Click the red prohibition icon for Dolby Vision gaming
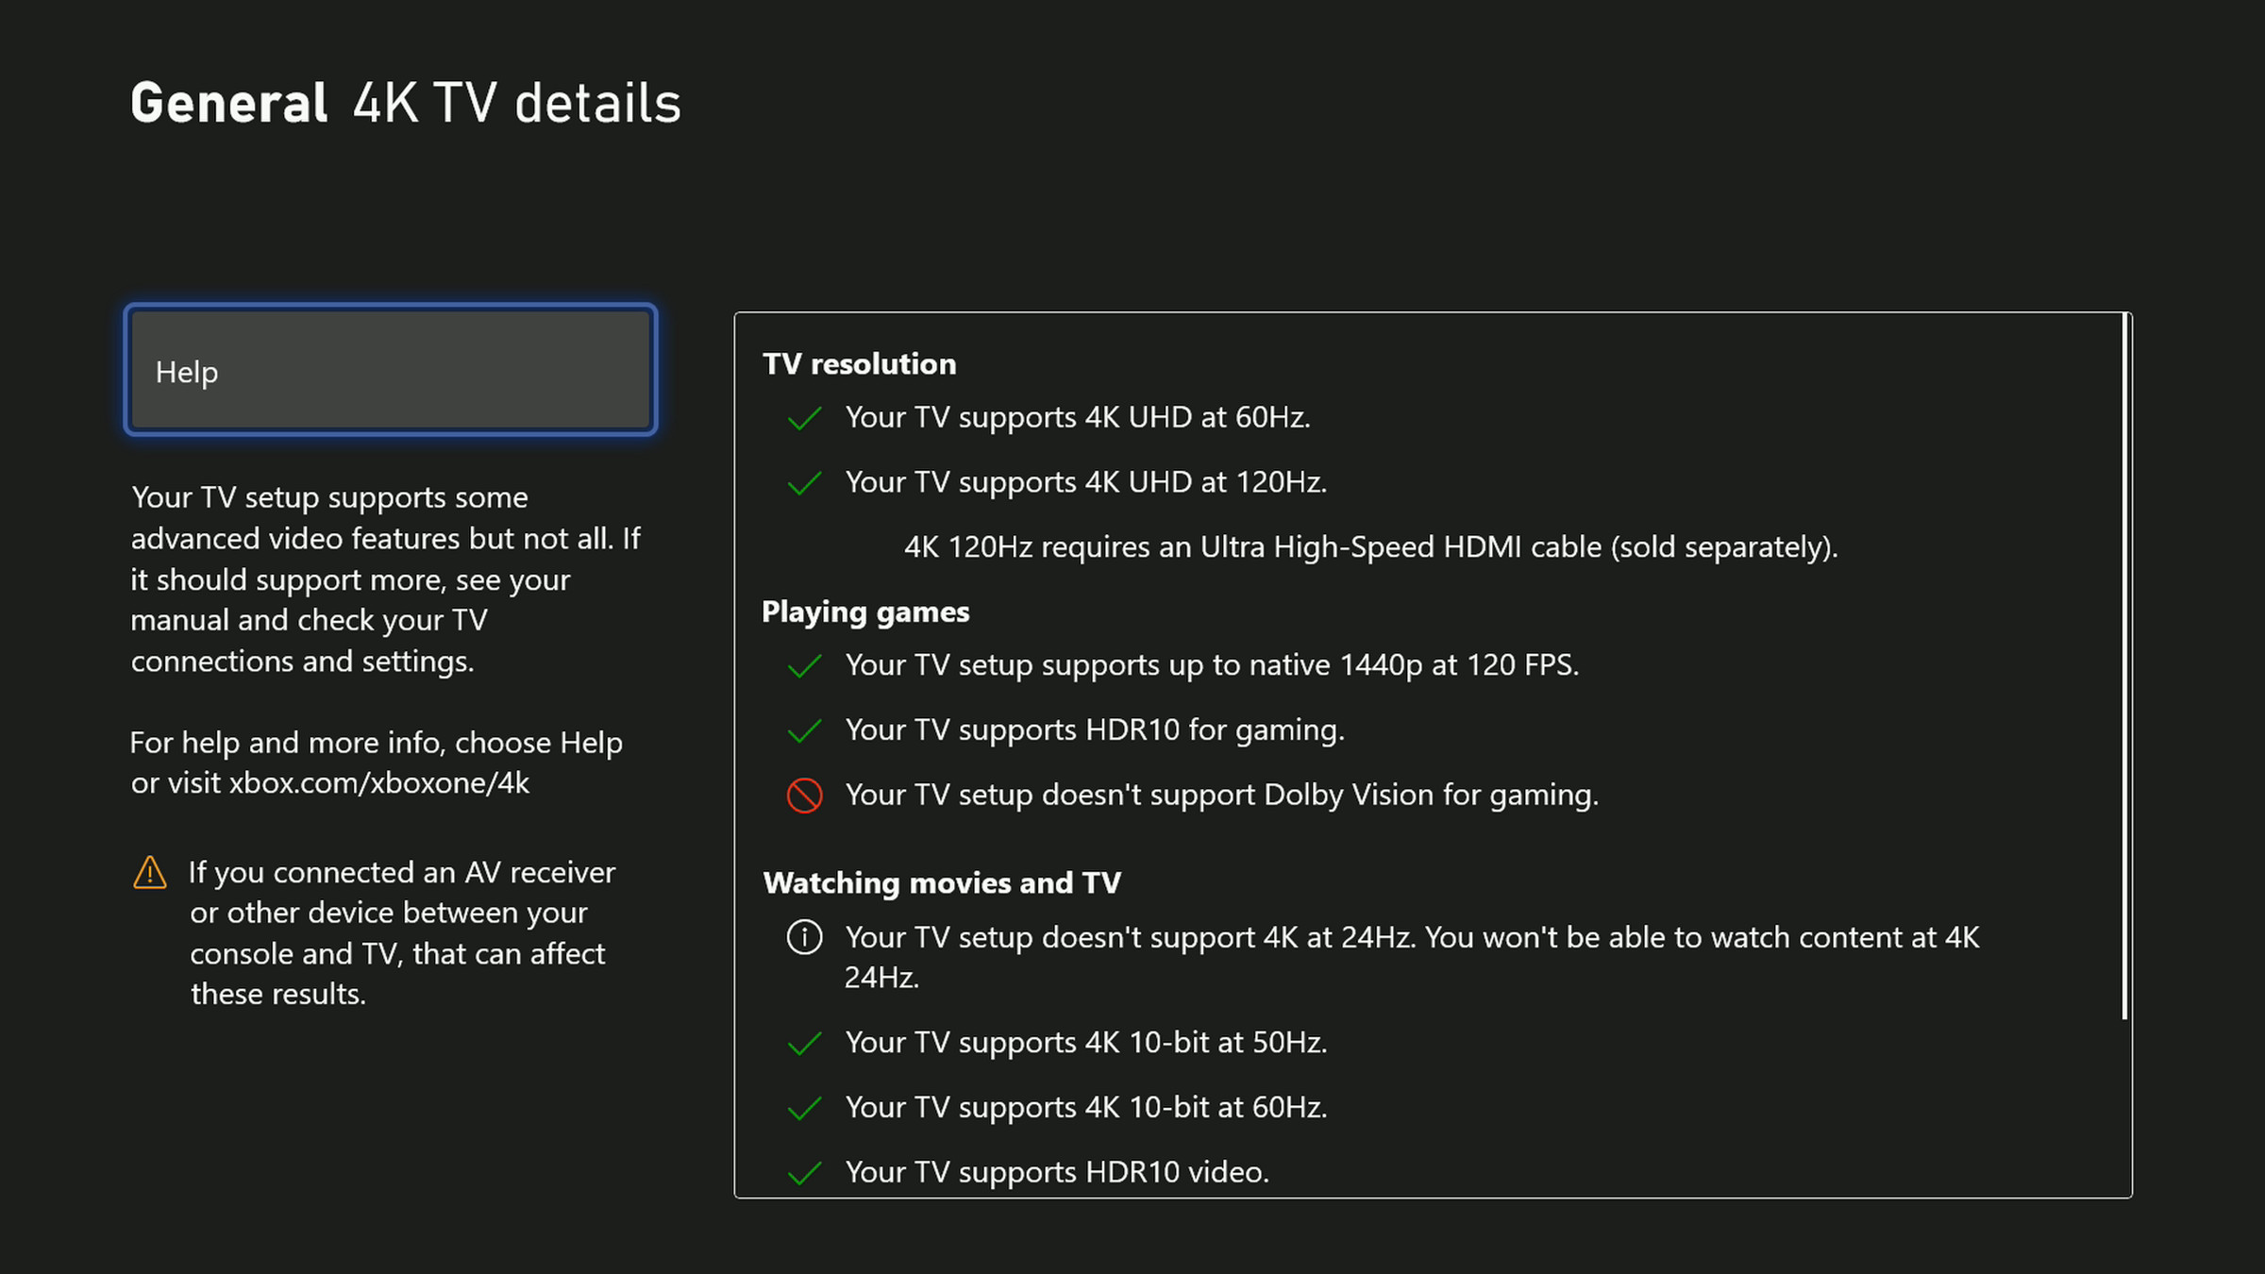The height and width of the screenshot is (1274, 2265). click(x=803, y=795)
